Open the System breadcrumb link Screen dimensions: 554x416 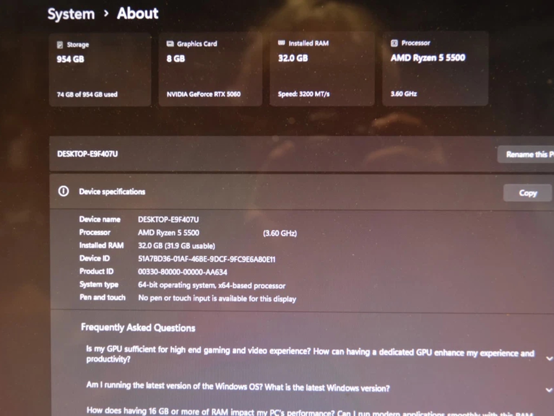[71, 14]
